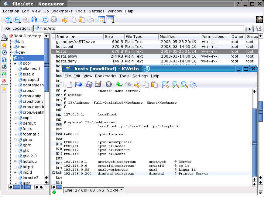Click the Back arrow in Konqueror toolbar
Screen dimensions: 264x197
click(x=17, y=20)
